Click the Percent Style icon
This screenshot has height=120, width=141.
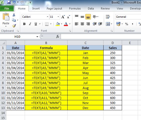(127, 24)
